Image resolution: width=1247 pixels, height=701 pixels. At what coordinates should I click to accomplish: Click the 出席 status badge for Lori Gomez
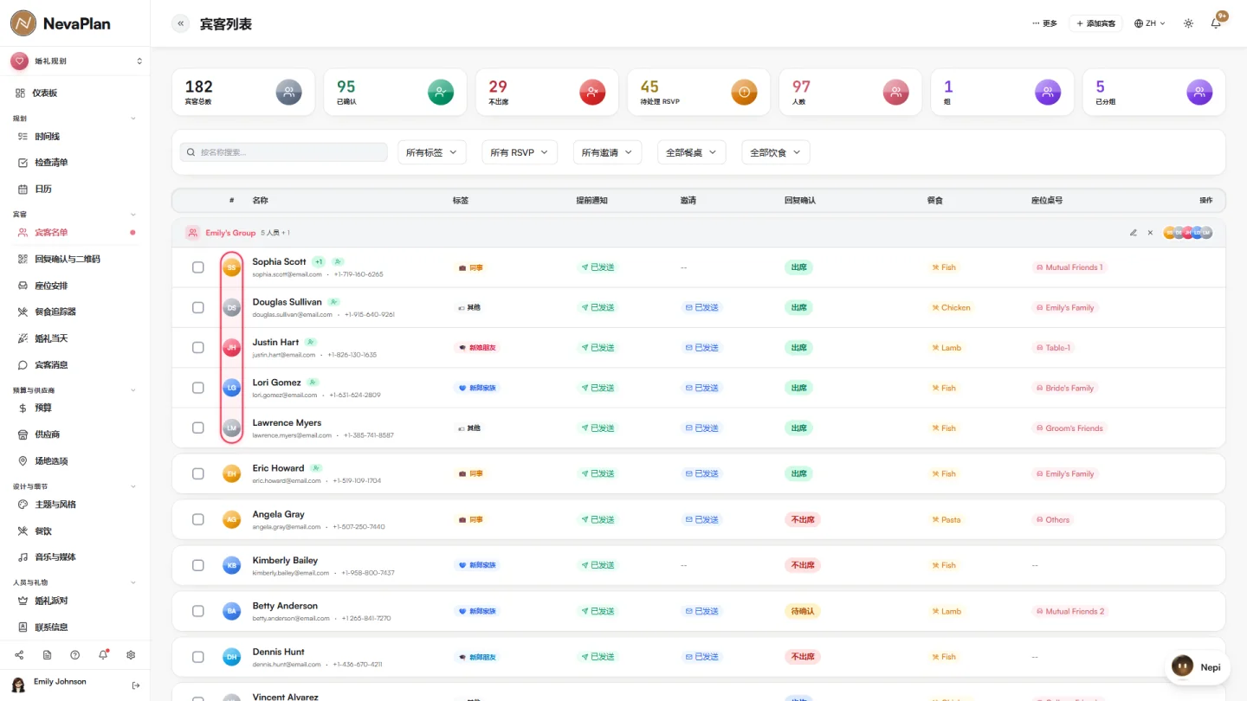(x=798, y=388)
